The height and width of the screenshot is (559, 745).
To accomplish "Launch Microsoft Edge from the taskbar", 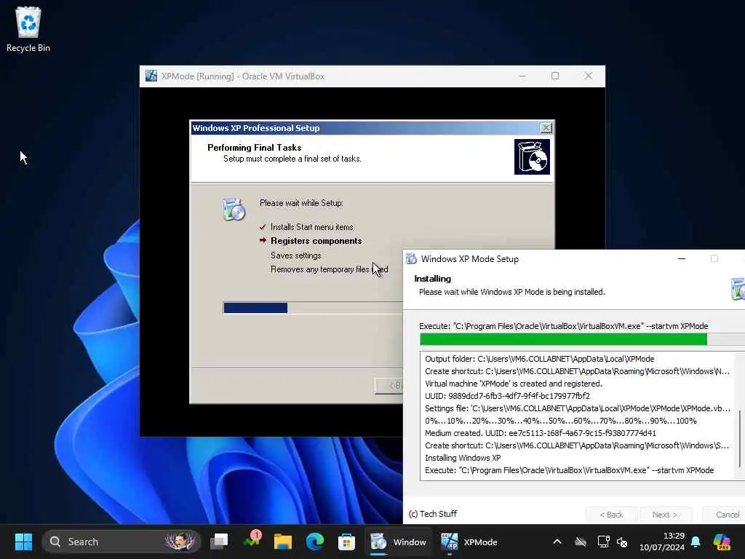I will (x=314, y=542).
